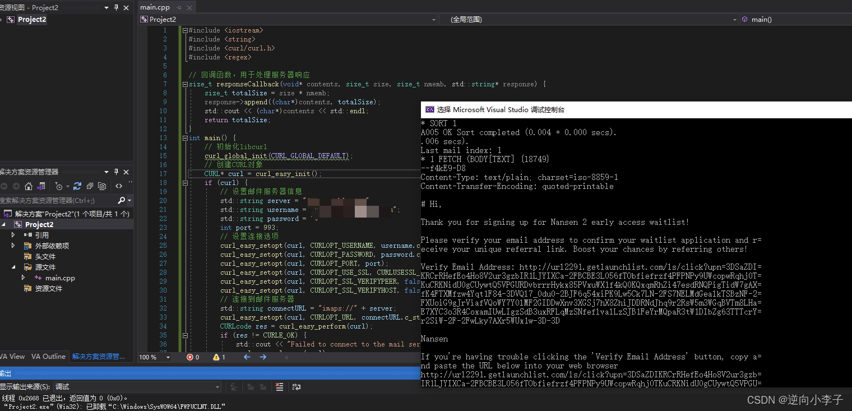Click the go to next message icon in output
The height and width of the screenshot is (411, 852).
(x=262, y=387)
